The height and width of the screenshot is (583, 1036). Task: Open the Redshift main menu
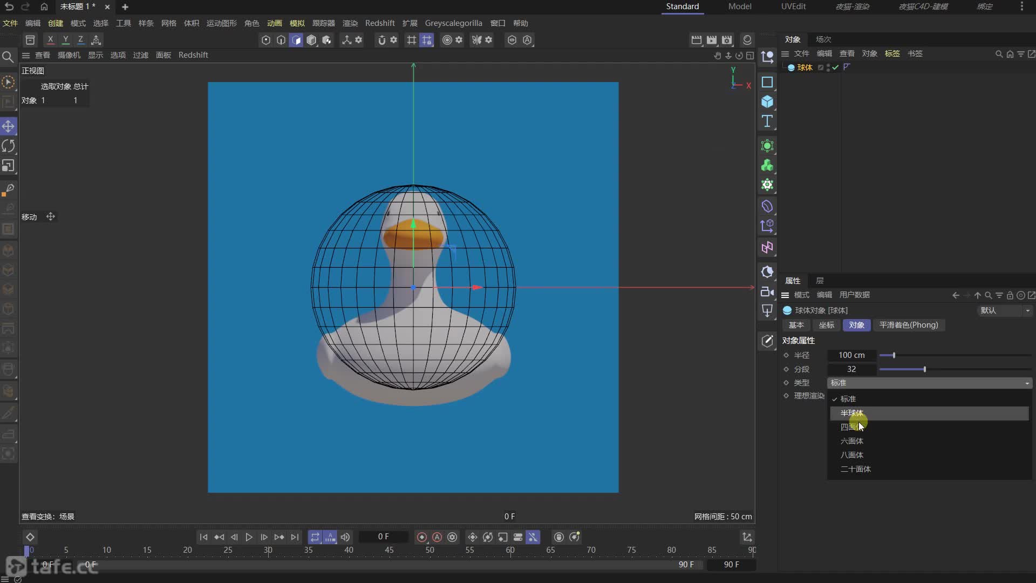[x=380, y=23]
